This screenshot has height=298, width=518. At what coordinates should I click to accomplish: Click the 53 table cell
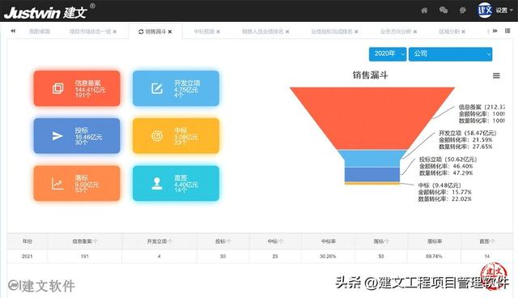point(381,257)
